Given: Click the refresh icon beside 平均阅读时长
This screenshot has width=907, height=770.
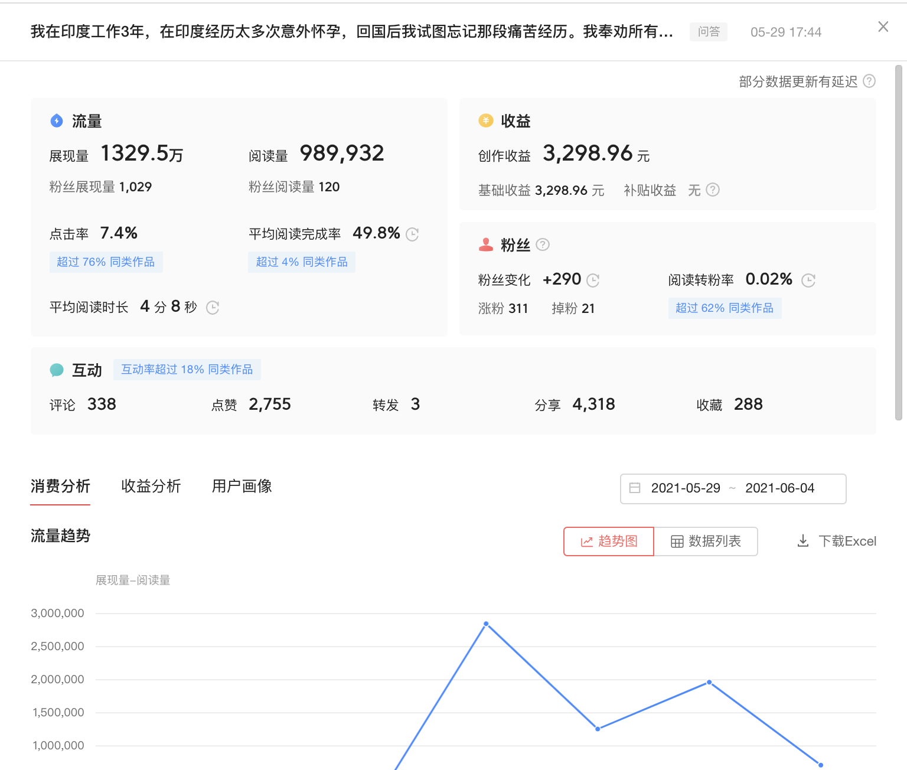Looking at the screenshot, I should coord(213,308).
